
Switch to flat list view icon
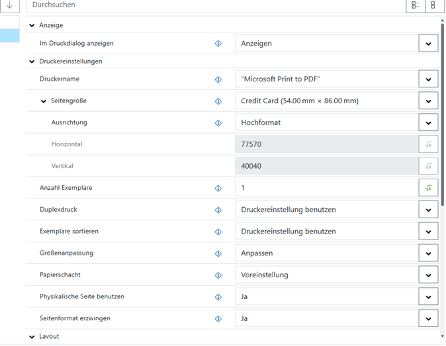click(433, 5)
